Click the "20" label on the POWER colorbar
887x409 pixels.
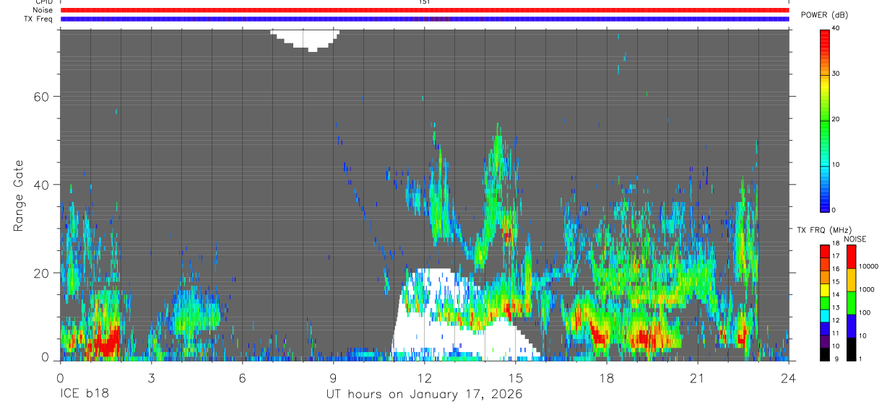tap(836, 119)
